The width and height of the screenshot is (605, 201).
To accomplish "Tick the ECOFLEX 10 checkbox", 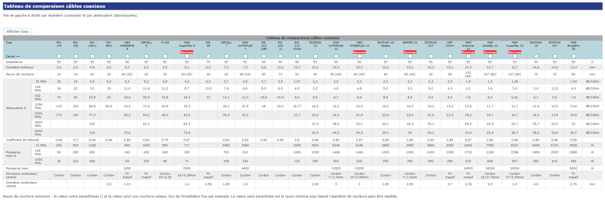I will coord(316,56).
